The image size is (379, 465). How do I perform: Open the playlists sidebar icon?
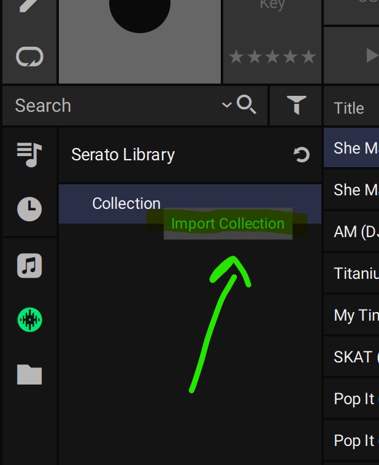29,155
